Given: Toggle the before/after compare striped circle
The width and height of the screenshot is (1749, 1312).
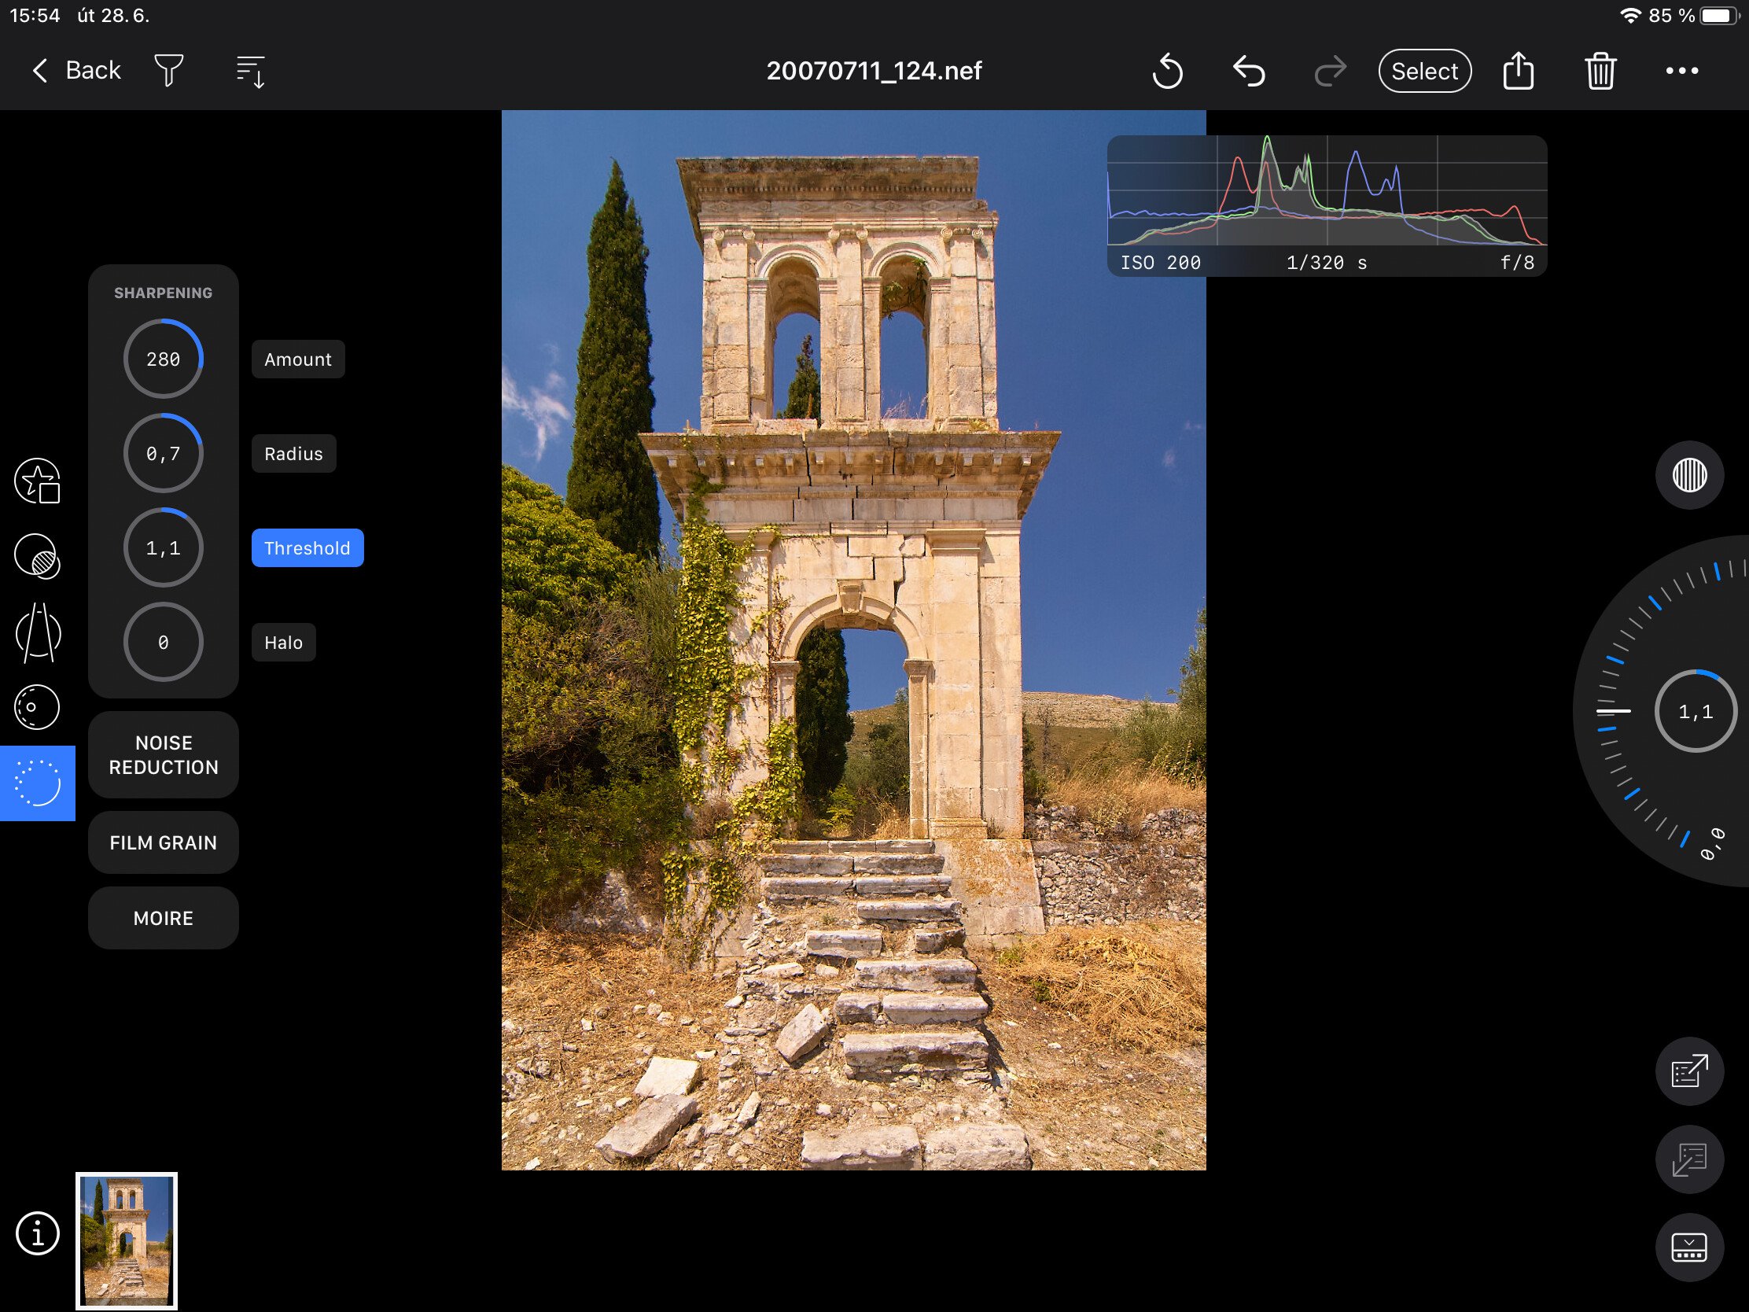Looking at the screenshot, I should pyautogui.click(x=1690, y=474).
